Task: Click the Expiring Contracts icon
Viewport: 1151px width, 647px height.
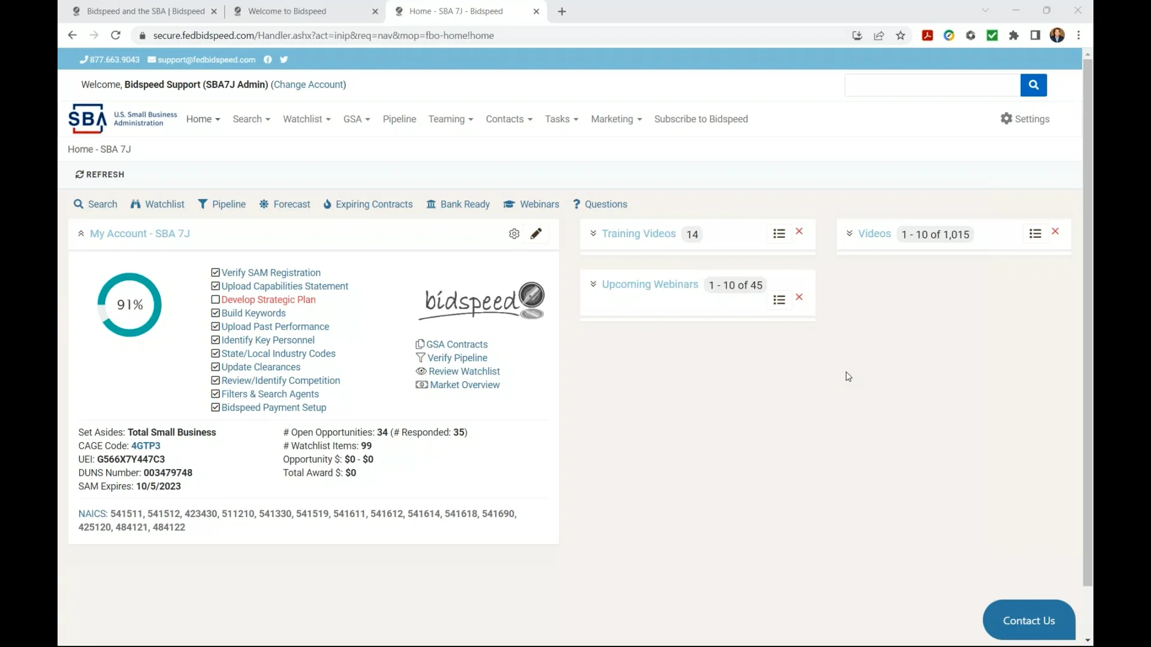Action: point(328,204)
